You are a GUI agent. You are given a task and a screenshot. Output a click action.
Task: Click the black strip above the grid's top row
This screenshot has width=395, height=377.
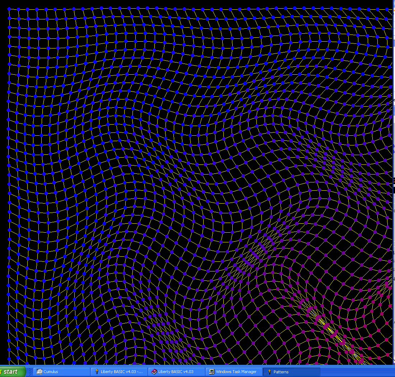[x=180, y=3]
